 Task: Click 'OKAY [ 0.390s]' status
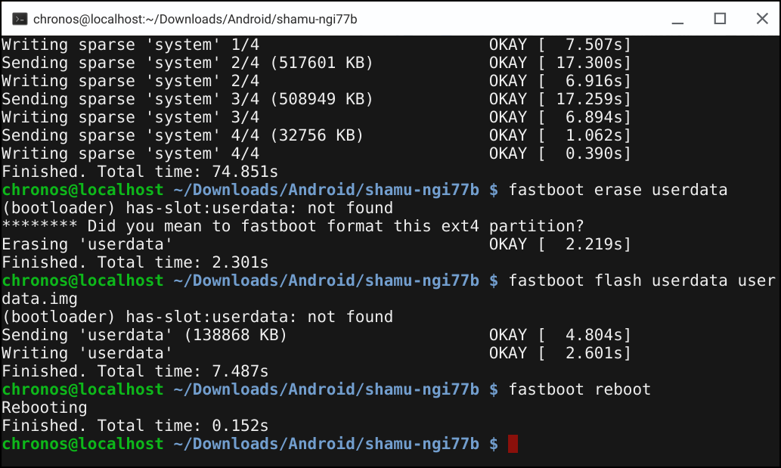click(559, 153)
